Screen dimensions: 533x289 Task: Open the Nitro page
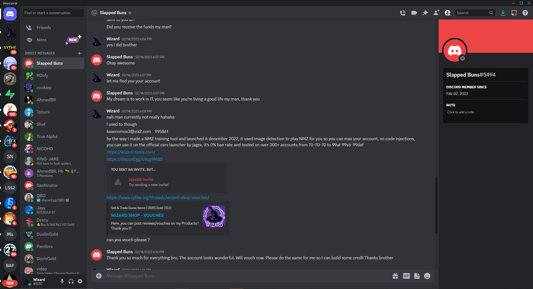(42, 40)
